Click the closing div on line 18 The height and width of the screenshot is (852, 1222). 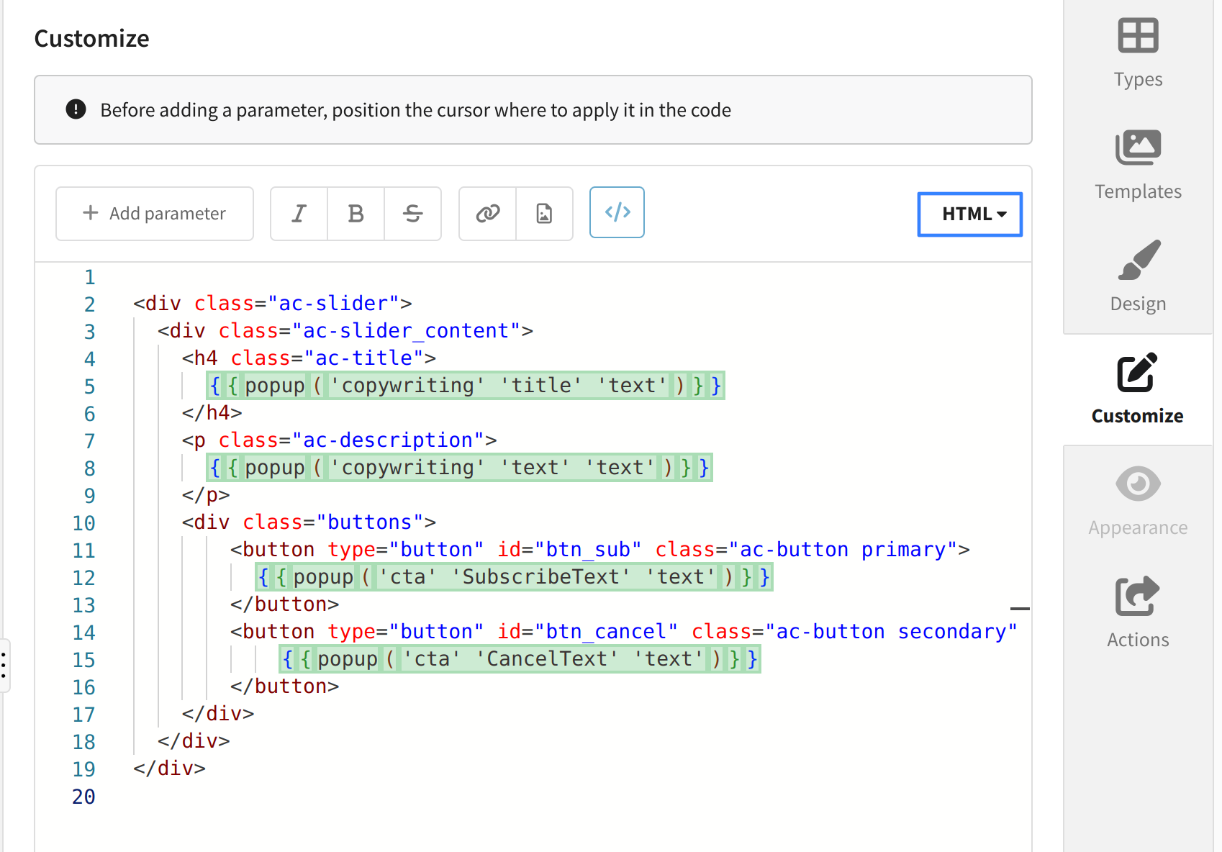(194, 741)
